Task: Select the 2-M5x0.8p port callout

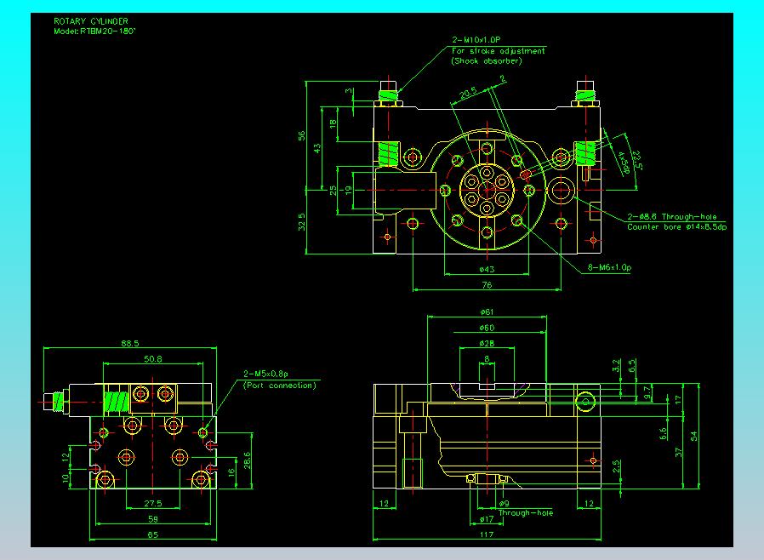Action: click(265, 374)
